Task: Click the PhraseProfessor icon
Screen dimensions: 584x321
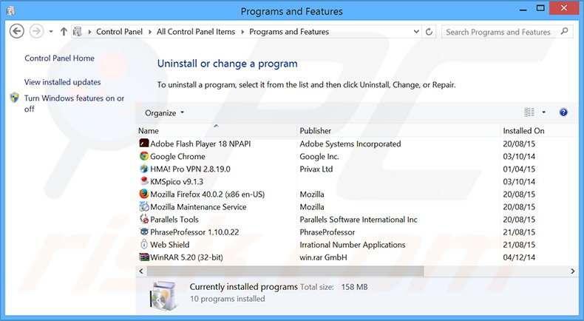Action: coord(143,232)
